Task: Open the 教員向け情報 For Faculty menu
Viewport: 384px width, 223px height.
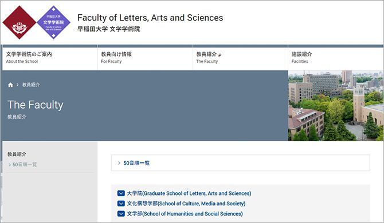Action: click(145, 58)
